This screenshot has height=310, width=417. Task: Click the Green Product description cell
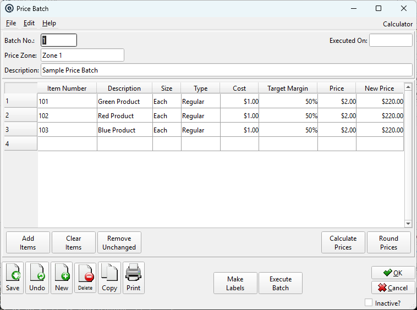[125, 101]
